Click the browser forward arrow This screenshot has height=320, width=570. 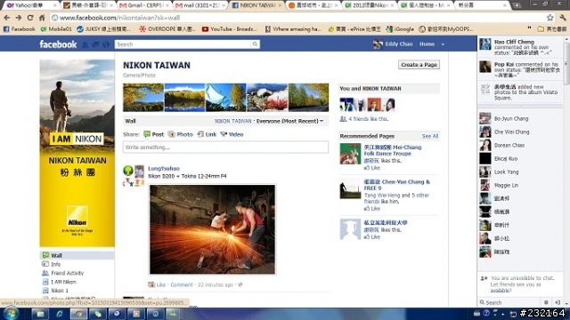[19, 18]
